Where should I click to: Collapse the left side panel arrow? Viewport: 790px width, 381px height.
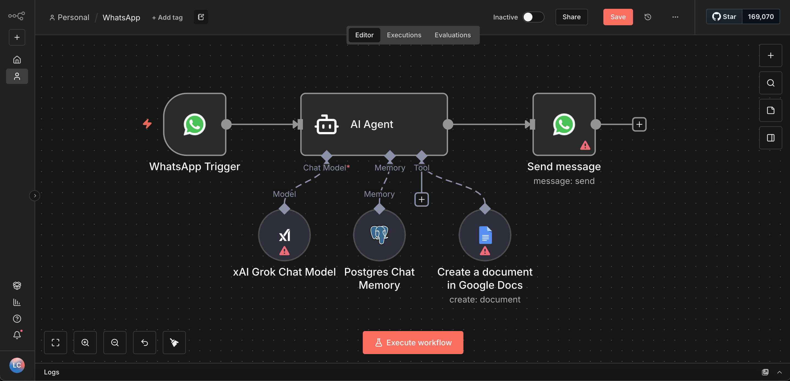coord(35,195)
